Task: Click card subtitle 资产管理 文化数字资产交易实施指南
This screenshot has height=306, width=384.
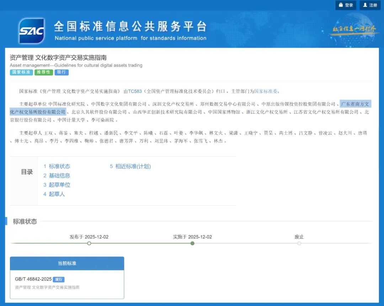Action: pos(47,287)
